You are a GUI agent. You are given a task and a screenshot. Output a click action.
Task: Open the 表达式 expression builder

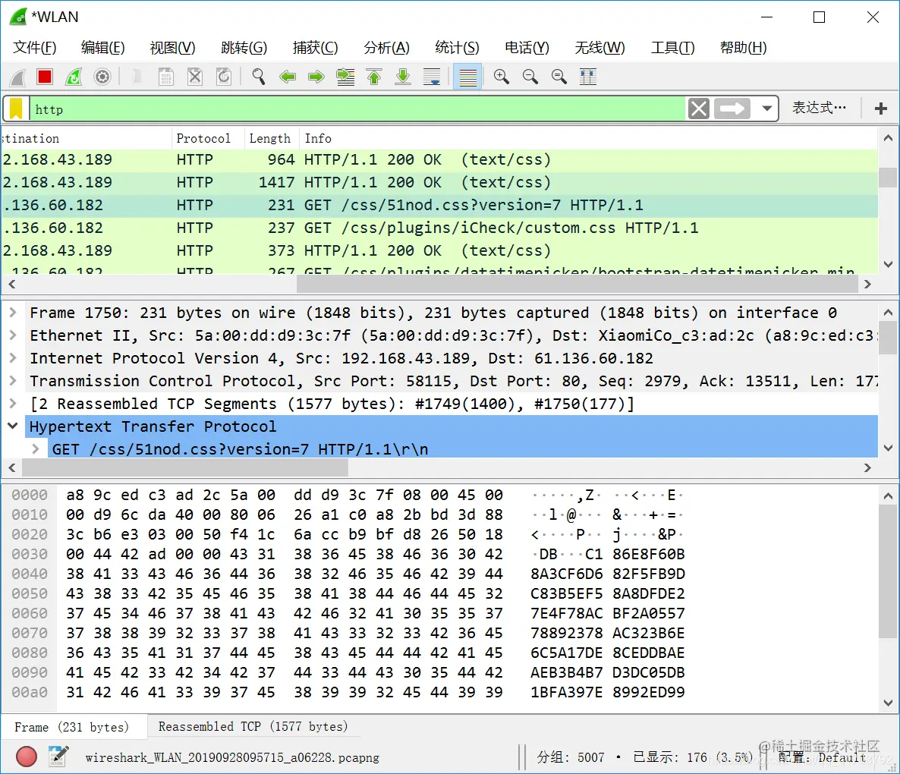(x=819, y=107)
